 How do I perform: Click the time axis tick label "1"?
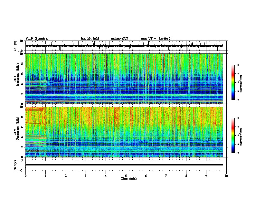(x=45, y=176)
